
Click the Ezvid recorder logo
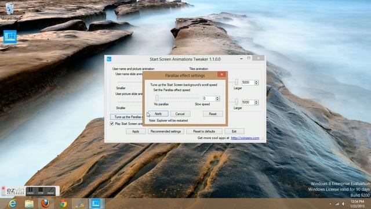click(x=13, y=191)
